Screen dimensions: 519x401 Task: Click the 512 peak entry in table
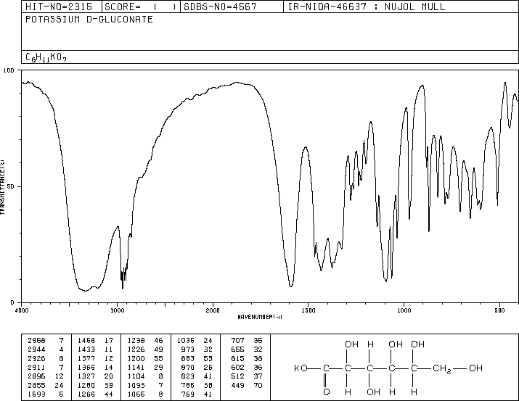click(x=247, y=376)
